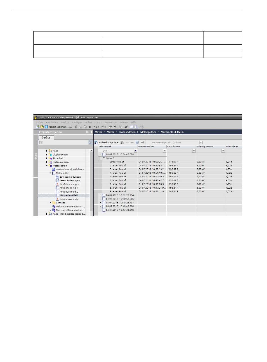
Task: Open the Bearbeiten menu
Action: point(52,123)
